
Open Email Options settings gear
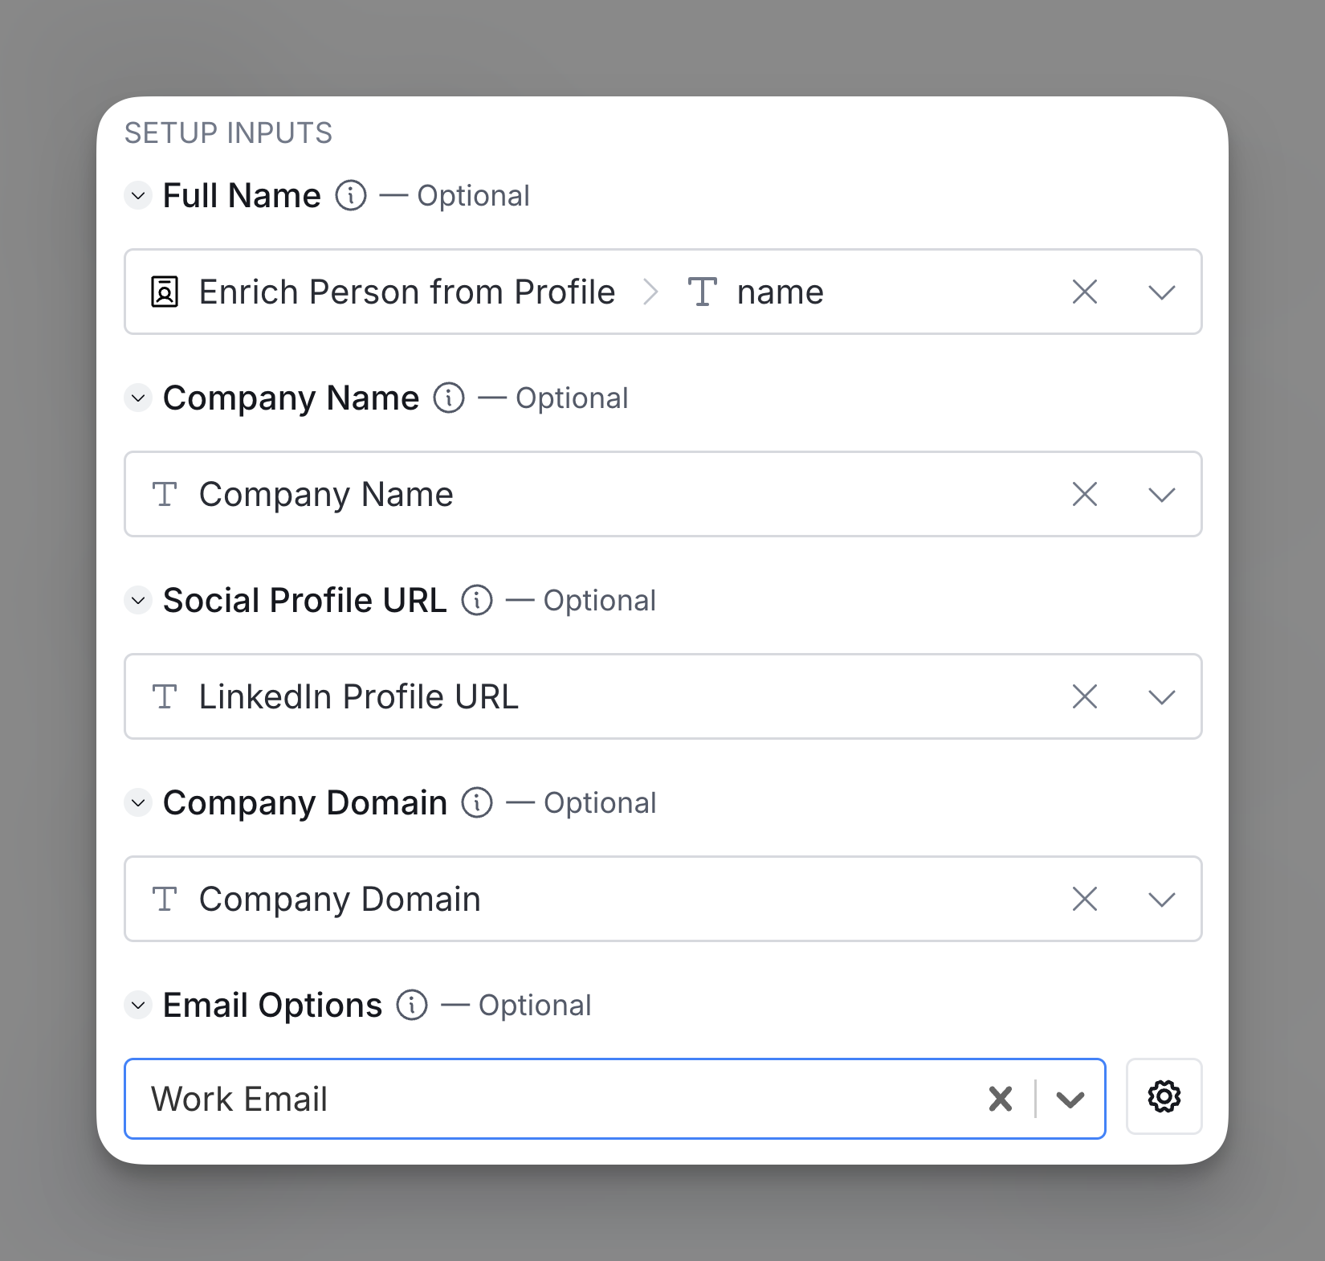(1164, 1096)
